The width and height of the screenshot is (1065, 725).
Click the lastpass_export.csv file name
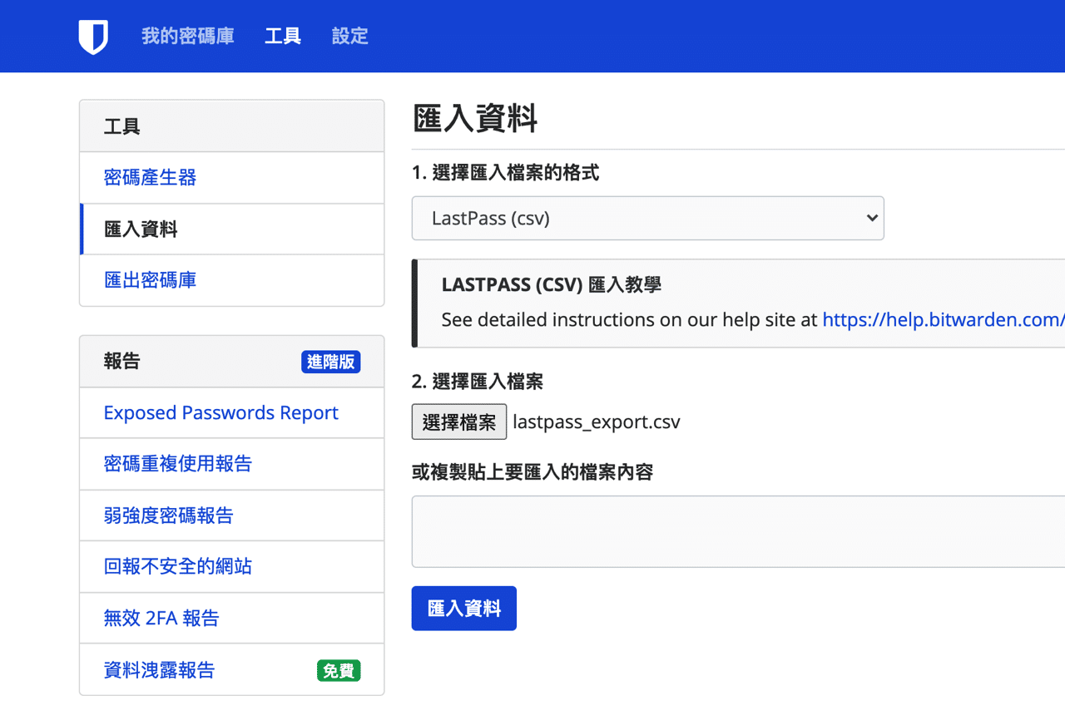click(x=597, y=422)
